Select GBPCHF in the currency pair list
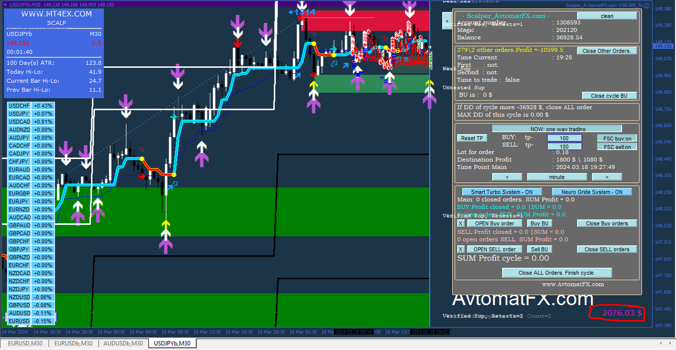This screenshot has height=350, width=676. [x=19, y=241]
